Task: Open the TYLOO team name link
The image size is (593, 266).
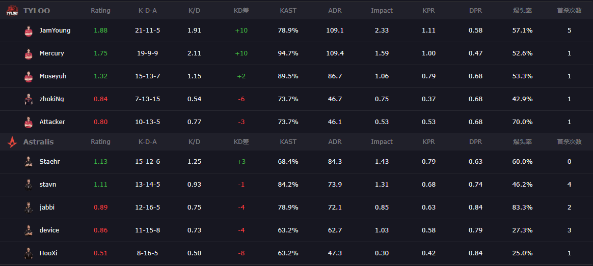Action: click(x=37, y=11)
